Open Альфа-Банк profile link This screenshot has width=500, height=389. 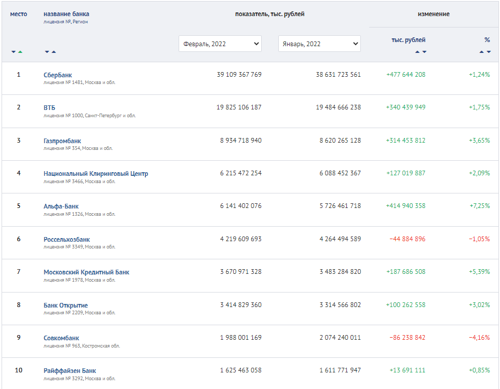coord(61,206)
